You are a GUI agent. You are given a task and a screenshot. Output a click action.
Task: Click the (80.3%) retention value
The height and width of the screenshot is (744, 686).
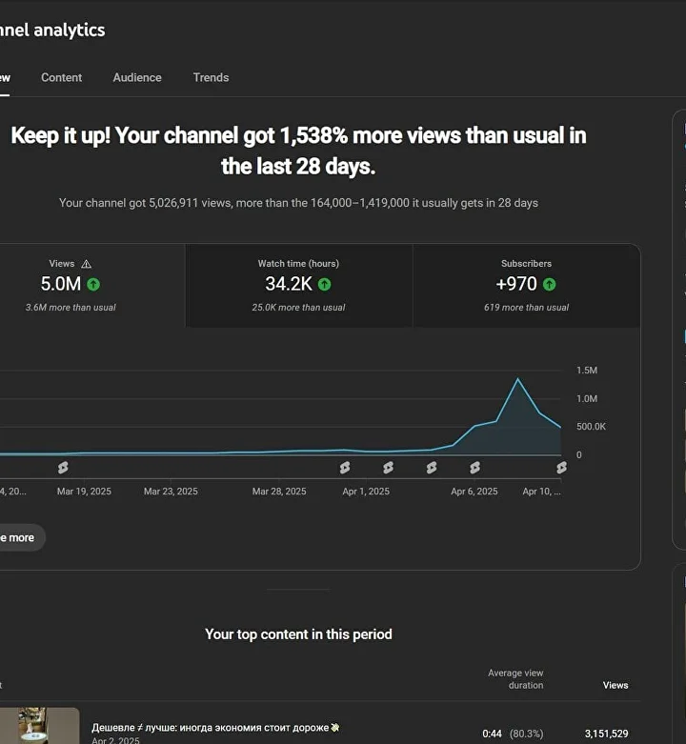(526, 734)
